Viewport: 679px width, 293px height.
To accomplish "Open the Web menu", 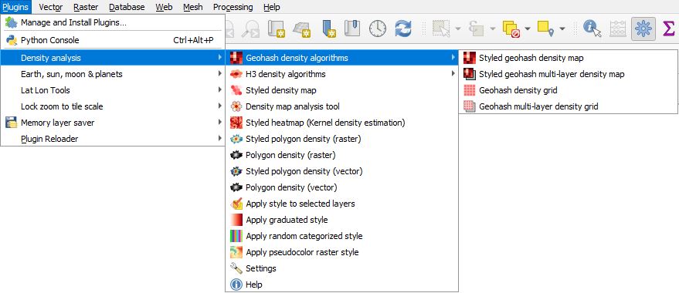I will pyautogui.click(x=164, y=7).
